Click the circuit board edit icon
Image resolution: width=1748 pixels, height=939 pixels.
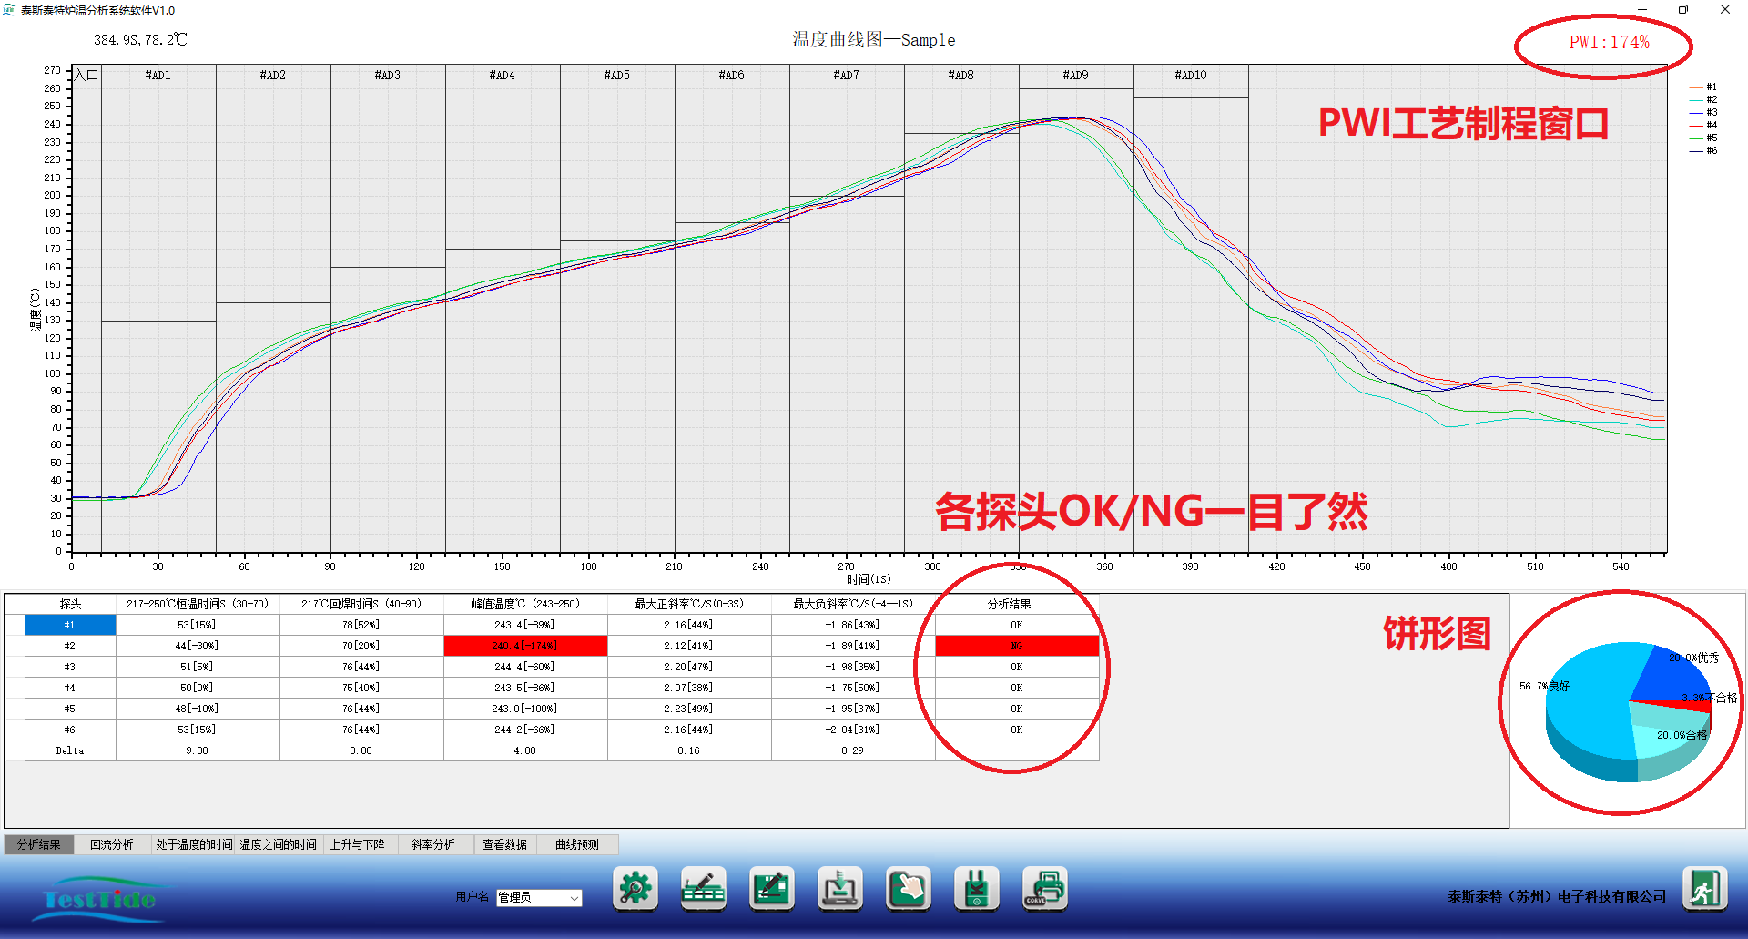(771, 888)
